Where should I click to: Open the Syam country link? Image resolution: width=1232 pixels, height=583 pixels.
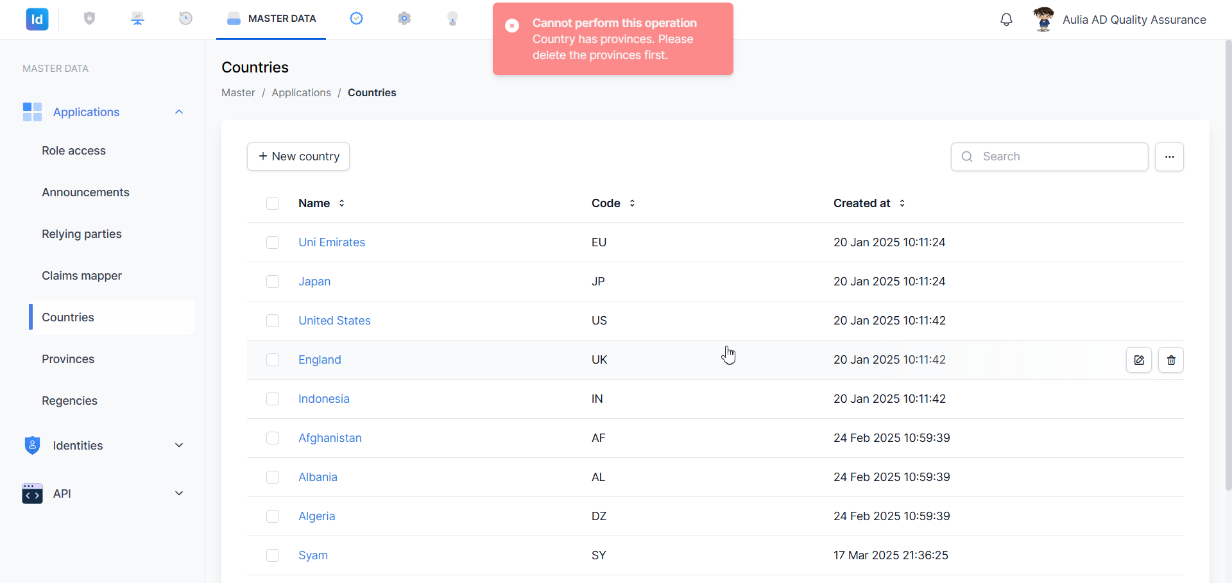(313, 555)
